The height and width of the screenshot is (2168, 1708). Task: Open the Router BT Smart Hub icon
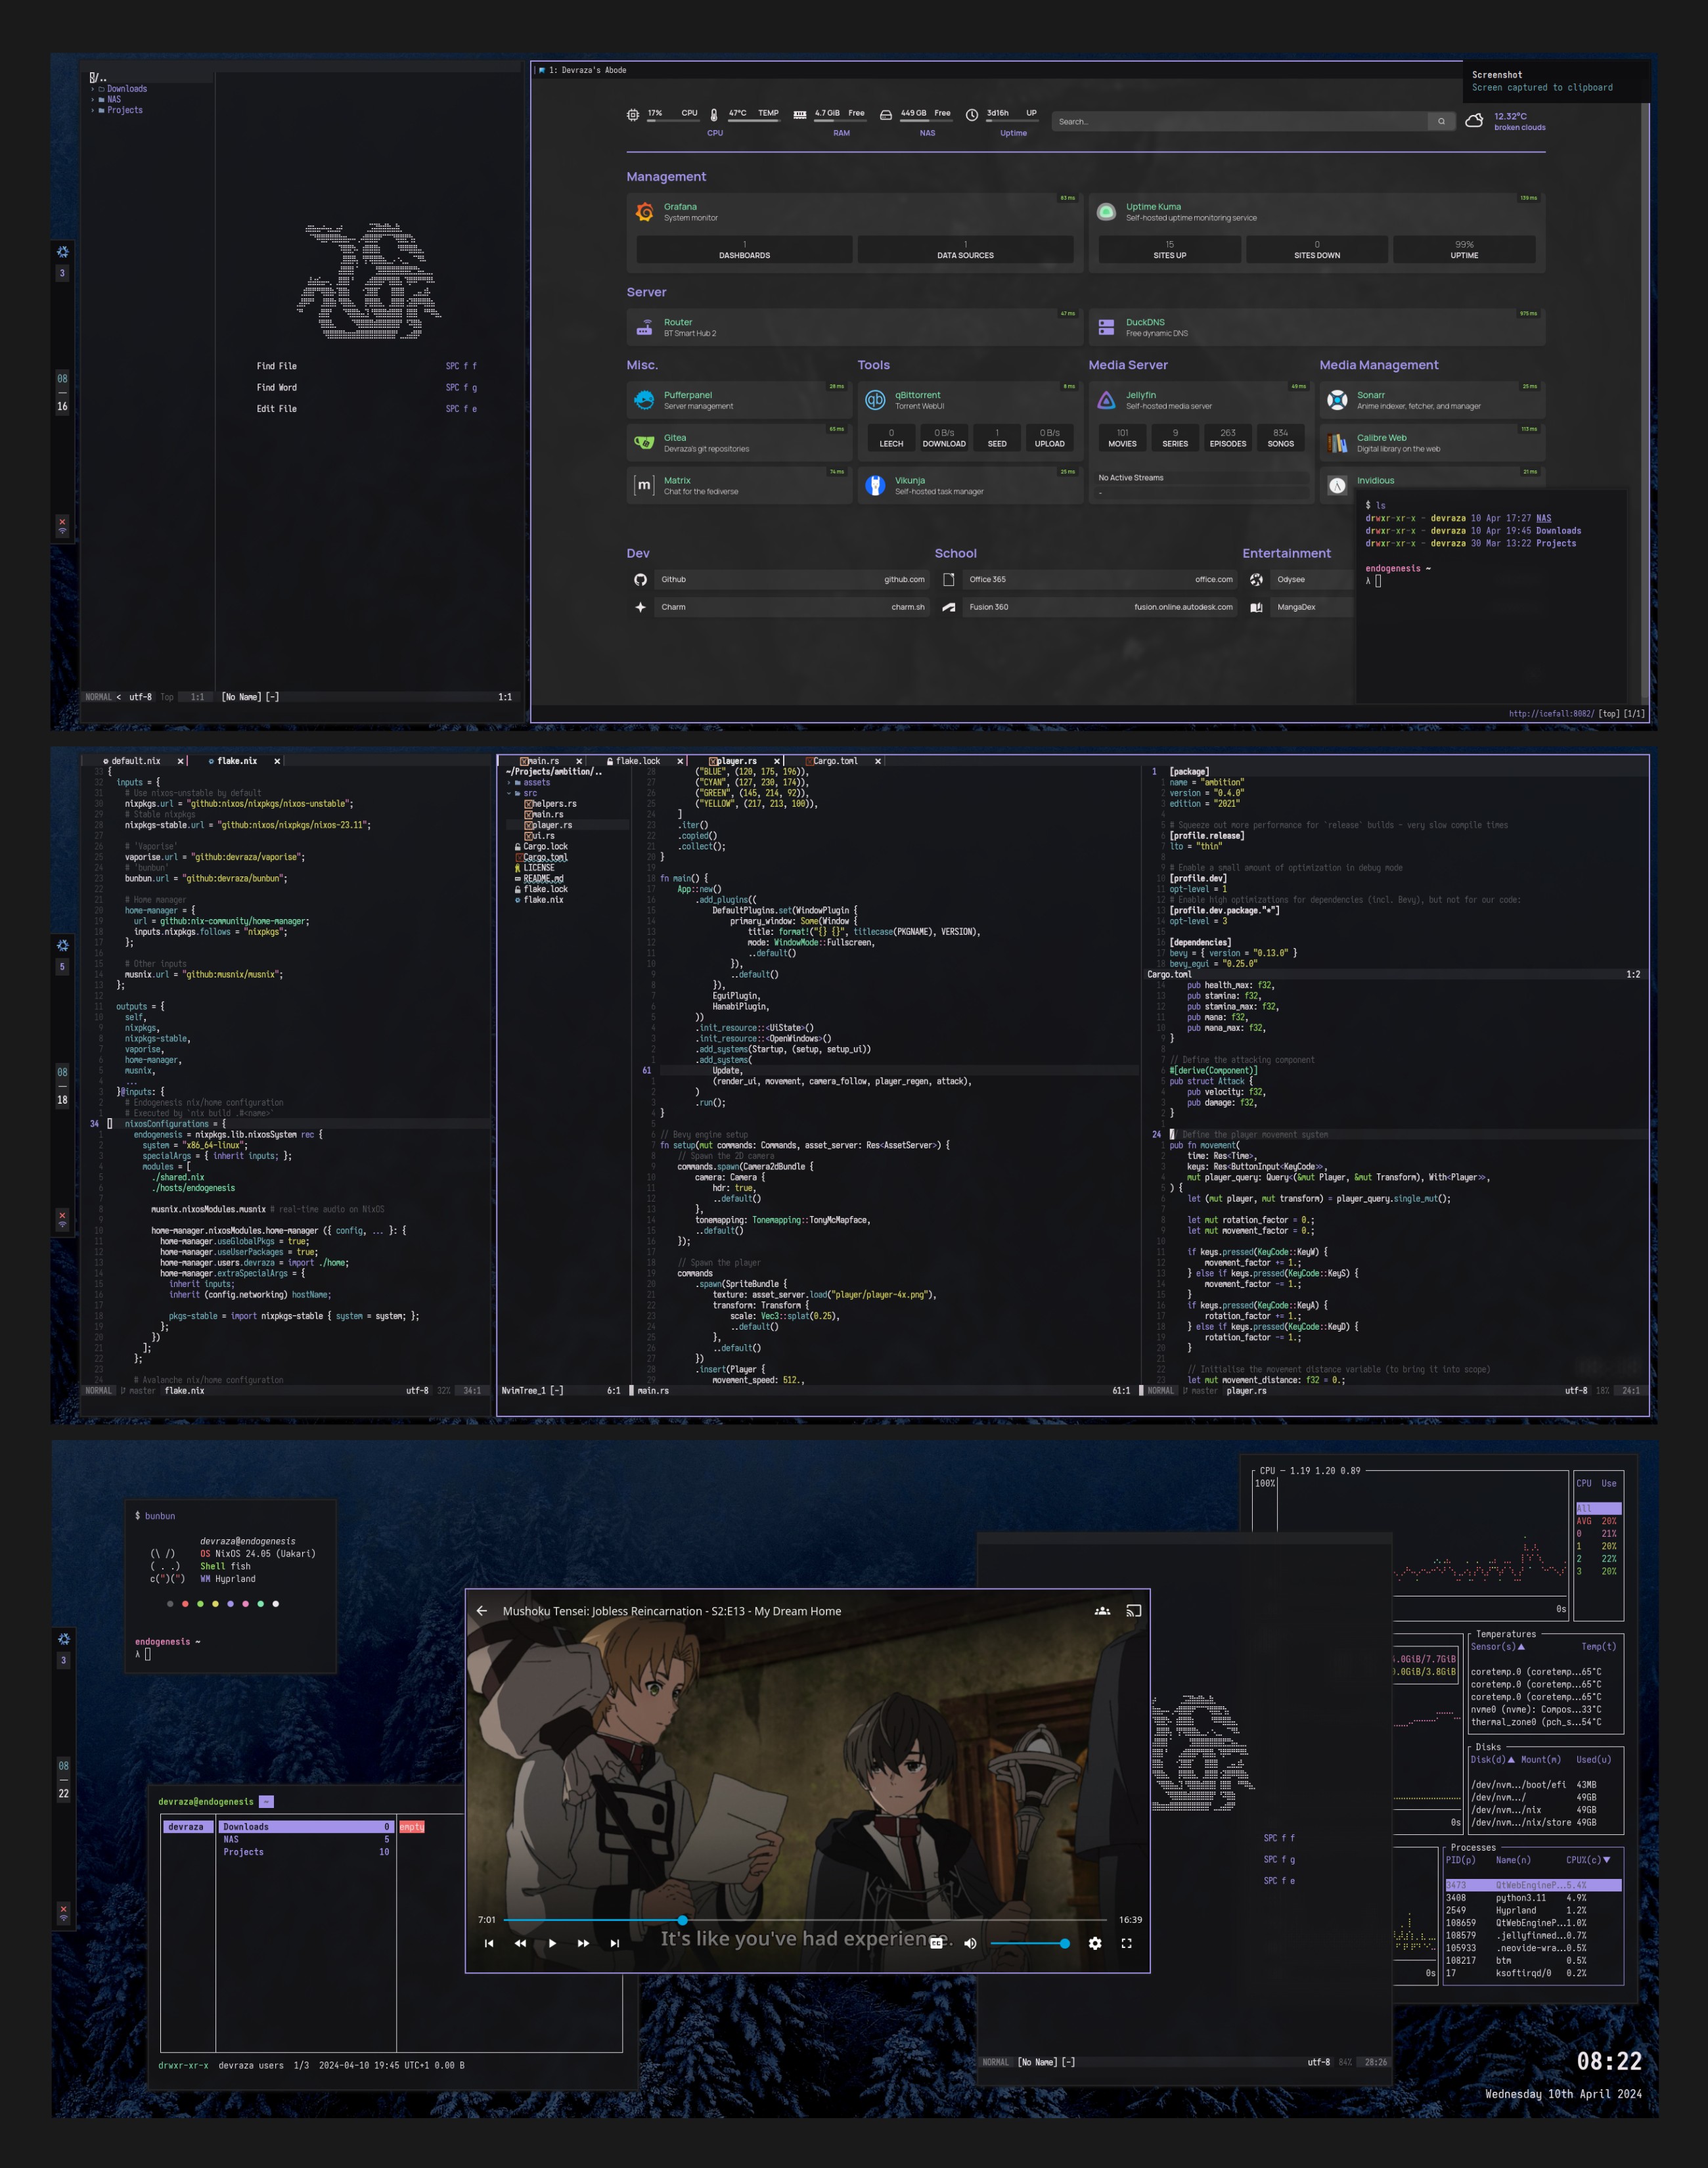[x=645, y=328]
